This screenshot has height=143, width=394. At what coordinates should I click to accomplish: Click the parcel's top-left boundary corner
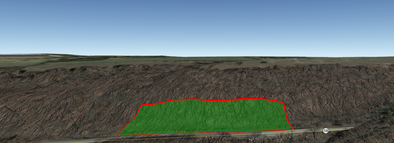142,105
